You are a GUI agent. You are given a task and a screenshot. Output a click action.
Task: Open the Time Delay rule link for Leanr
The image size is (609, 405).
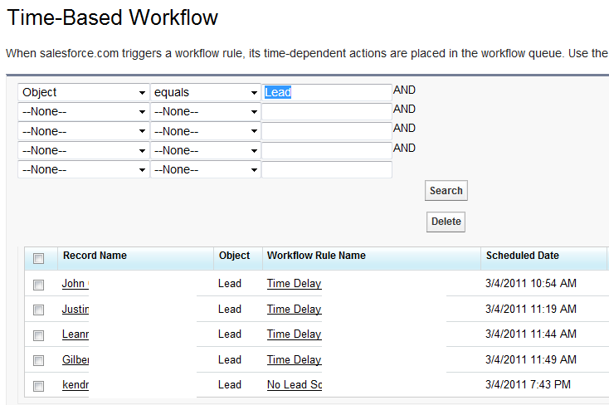[294, 334]
